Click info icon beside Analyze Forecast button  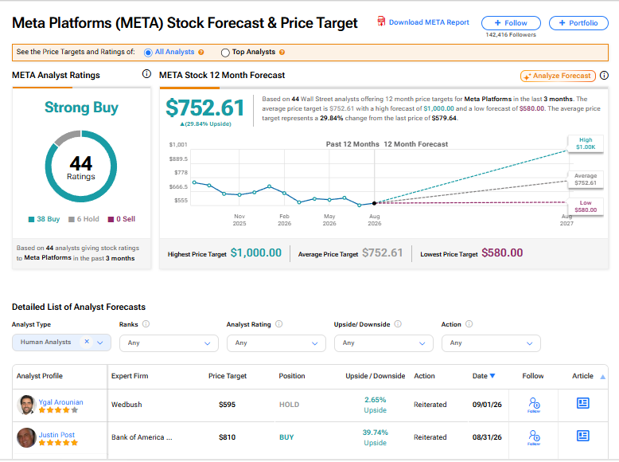[604, 75]
